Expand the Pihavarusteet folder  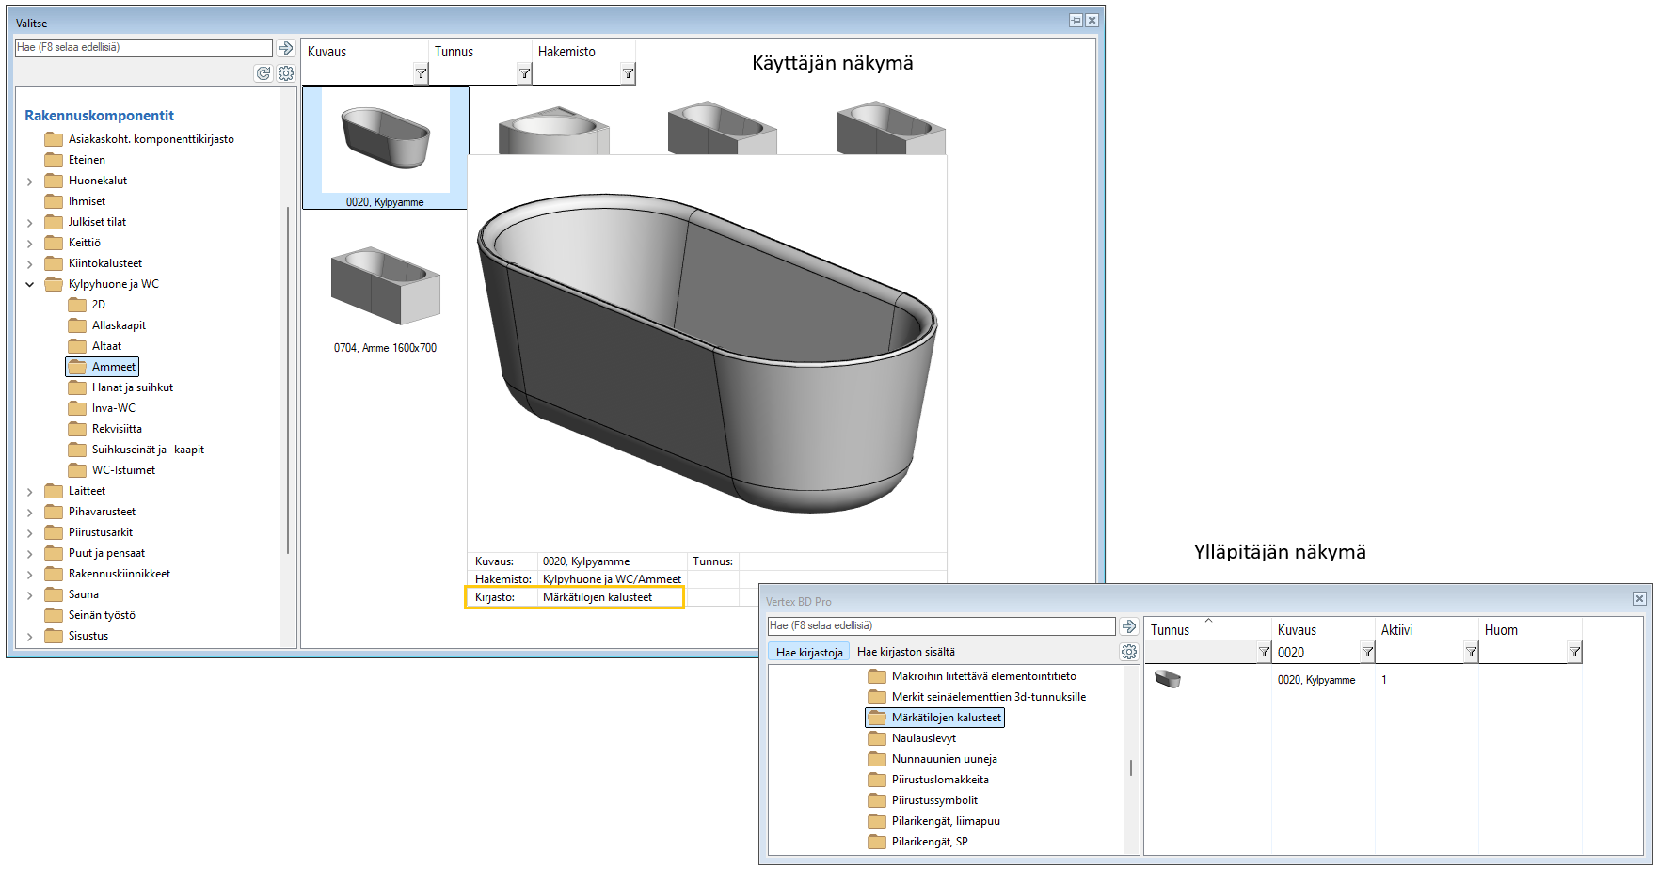point(30,513)
